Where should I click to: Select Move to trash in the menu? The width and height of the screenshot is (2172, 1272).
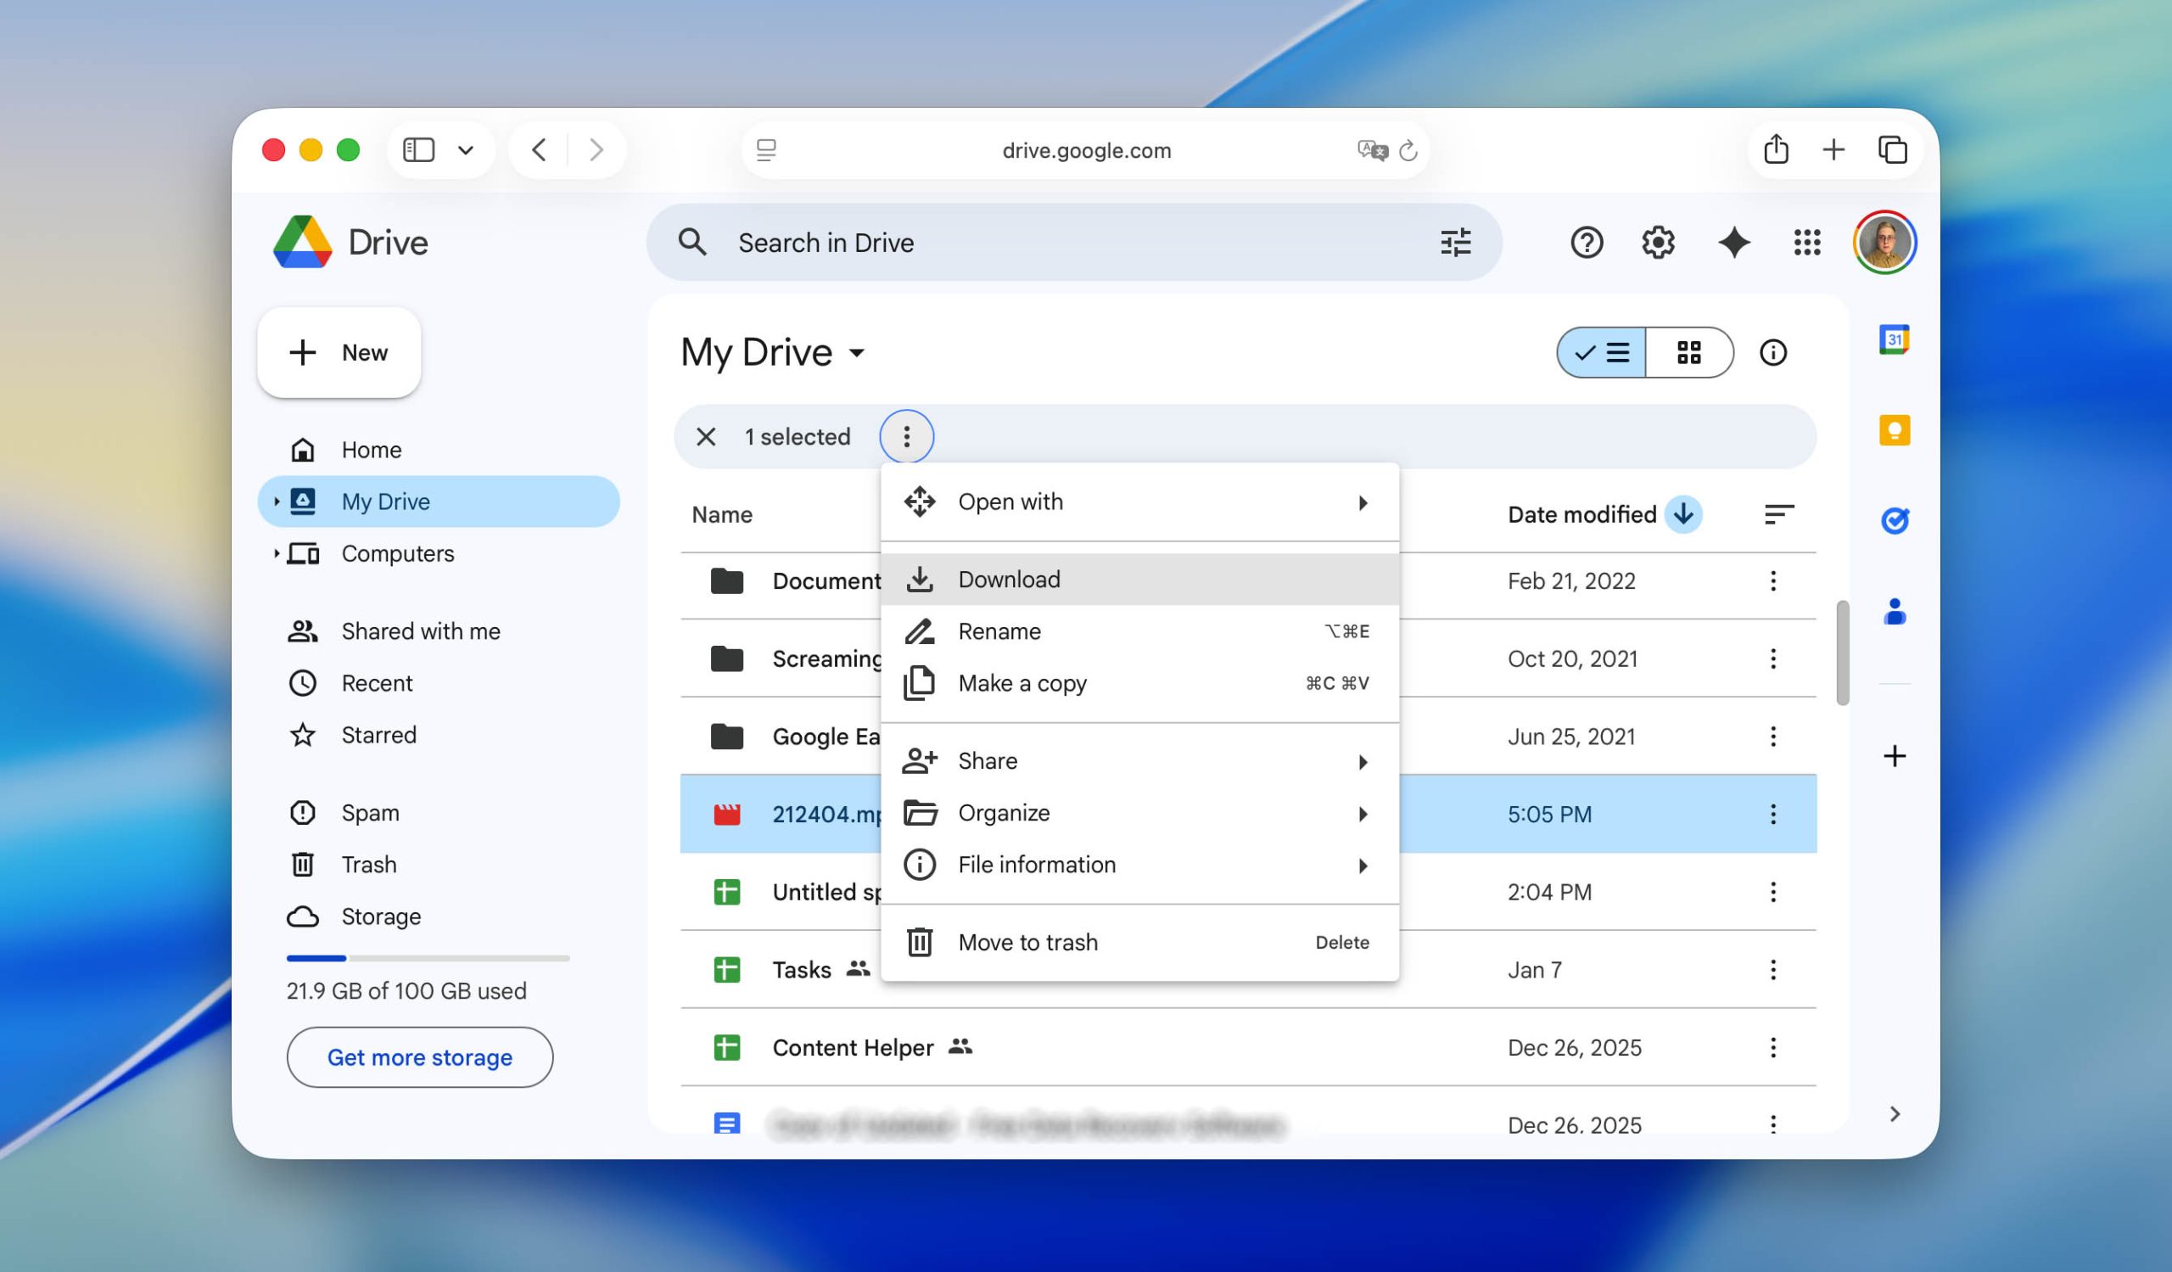coord(1027,942)
